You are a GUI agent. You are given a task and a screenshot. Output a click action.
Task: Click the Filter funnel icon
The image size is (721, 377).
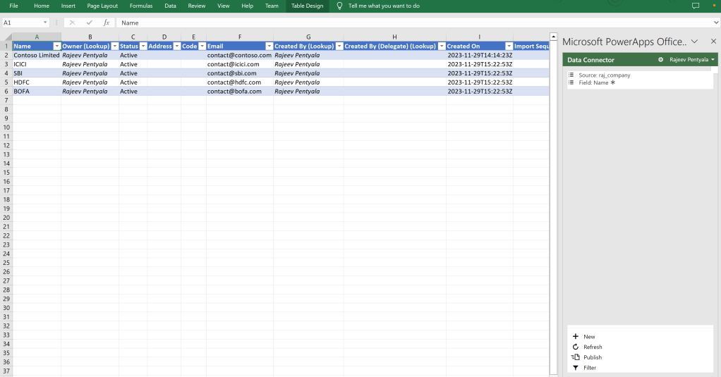click(575, 368)
